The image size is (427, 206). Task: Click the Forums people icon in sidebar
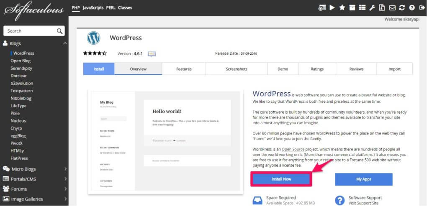[6, 189]
